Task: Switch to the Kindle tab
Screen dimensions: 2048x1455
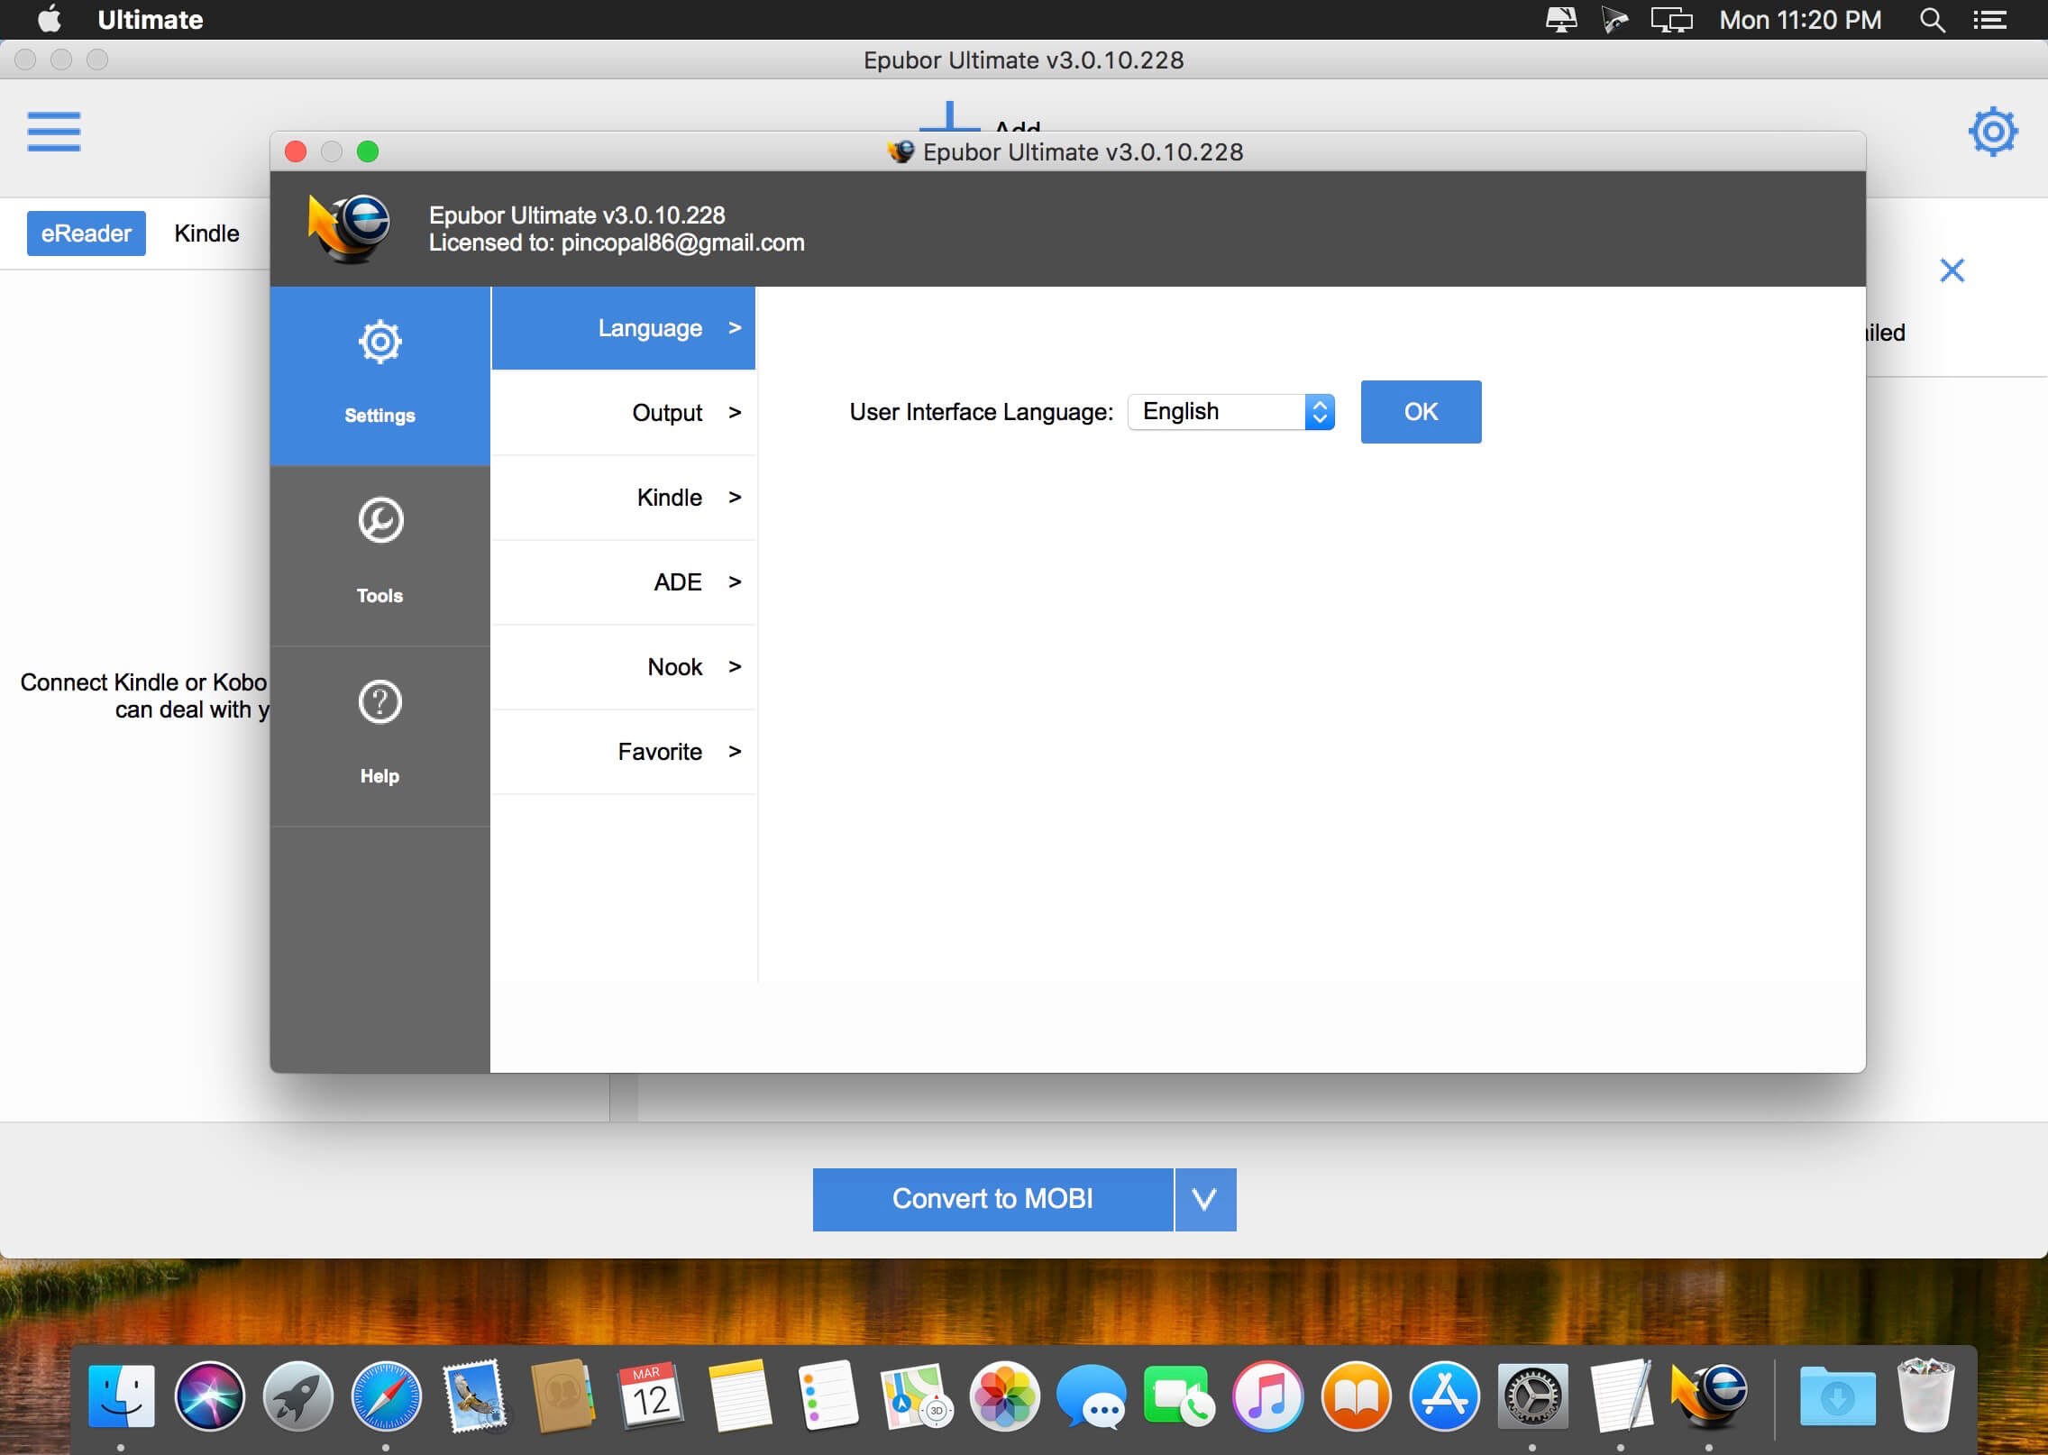Action: point(206,233)
